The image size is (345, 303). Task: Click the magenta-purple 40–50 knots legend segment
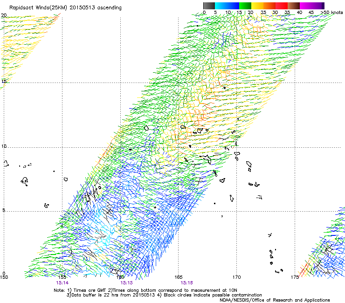312,6
